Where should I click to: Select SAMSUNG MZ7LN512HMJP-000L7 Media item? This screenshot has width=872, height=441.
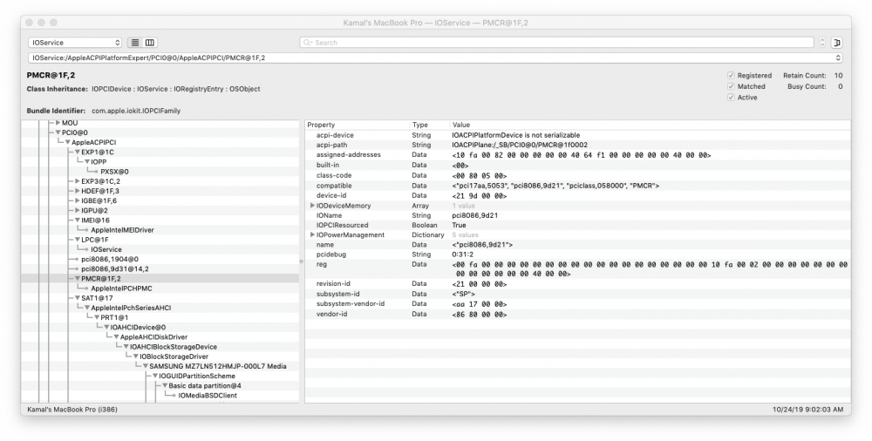click(217, 366)
